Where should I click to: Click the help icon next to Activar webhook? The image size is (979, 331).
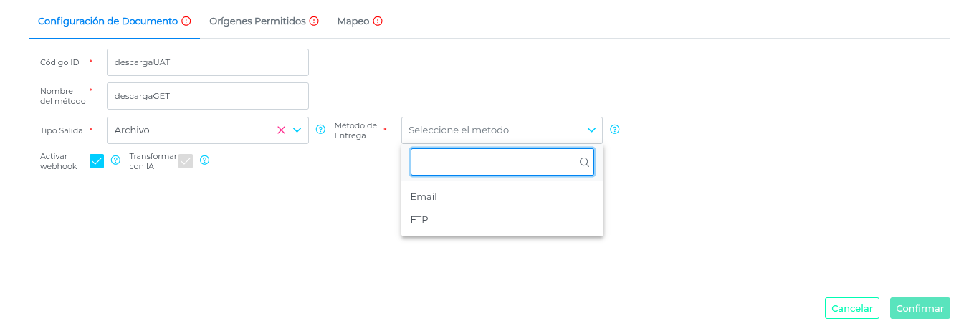115,160
